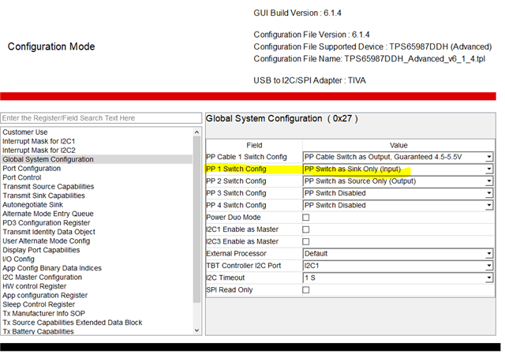Open PD3 Configuration Register
The height and width of the screenshot is (354, 505).
pos(47,222)
